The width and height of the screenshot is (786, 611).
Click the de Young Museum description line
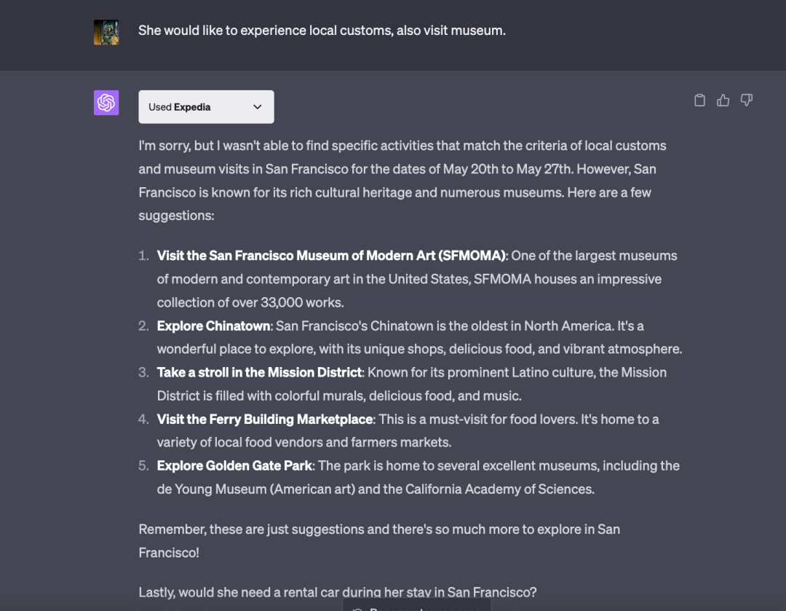click(x=376, y=489)
